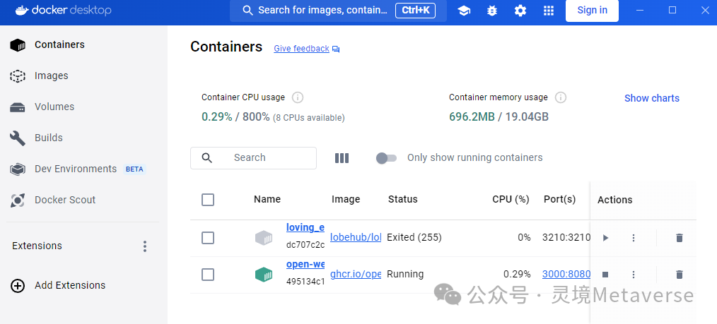Screen dimensions: 717x324
Task: Open the manage columns icon
Action: click(342, 158)
